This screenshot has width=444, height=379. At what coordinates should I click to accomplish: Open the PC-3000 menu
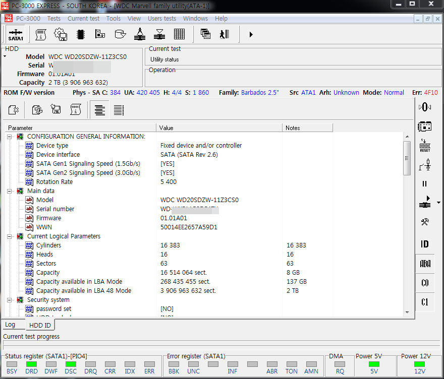pyautogui.click(x=28, y=18)
